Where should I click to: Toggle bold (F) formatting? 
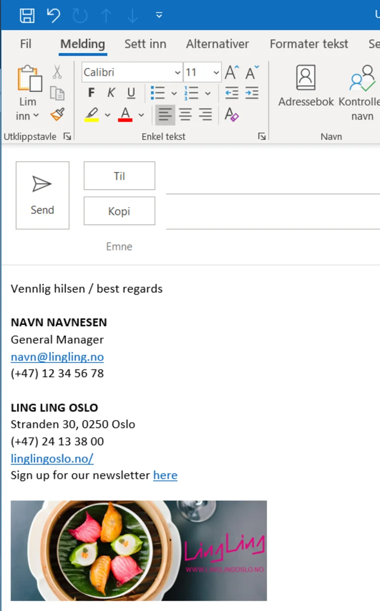point(91,93)
